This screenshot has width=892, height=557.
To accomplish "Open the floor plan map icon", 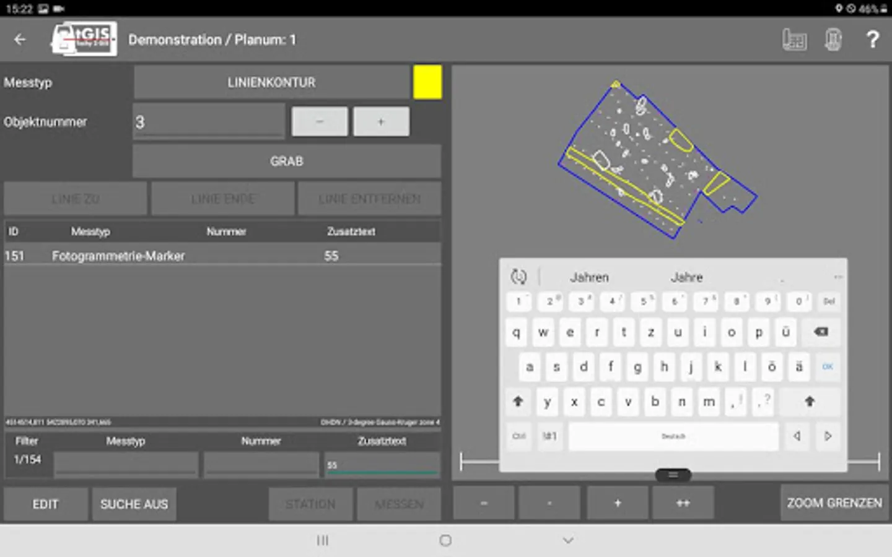I will 794,40.
